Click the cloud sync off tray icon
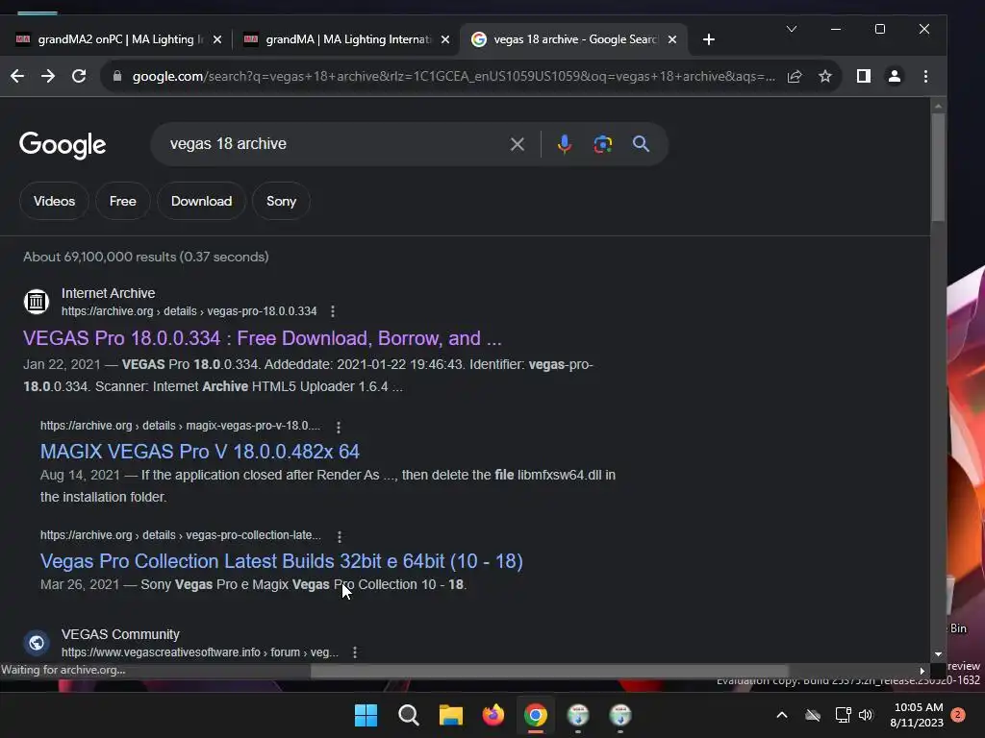 813,715
